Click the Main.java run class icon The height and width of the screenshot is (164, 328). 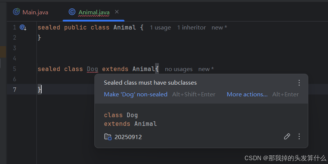[x=16, y=12]
